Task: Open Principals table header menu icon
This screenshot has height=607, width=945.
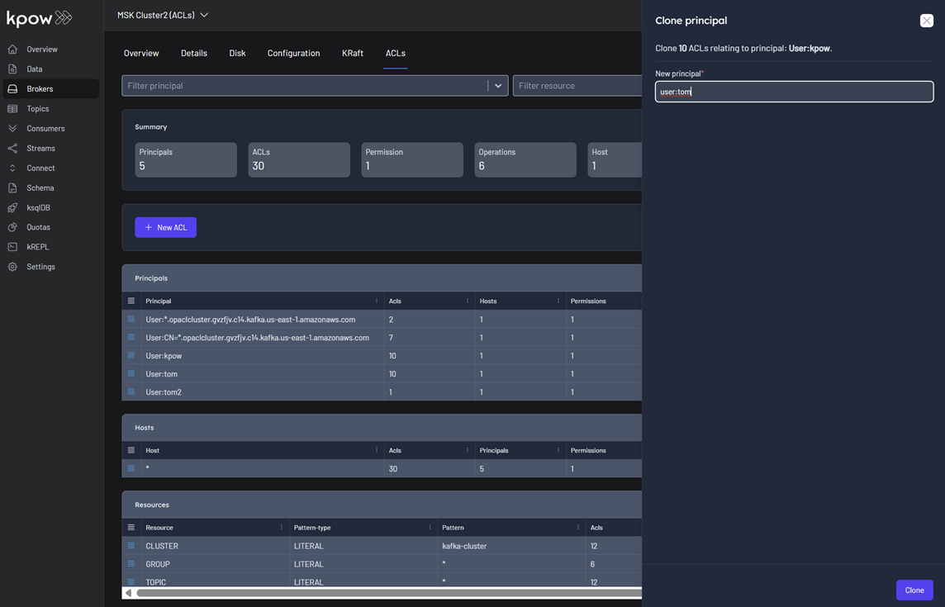Action: [131, 301]
